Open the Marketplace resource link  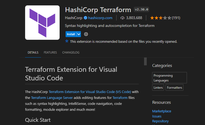162,111
